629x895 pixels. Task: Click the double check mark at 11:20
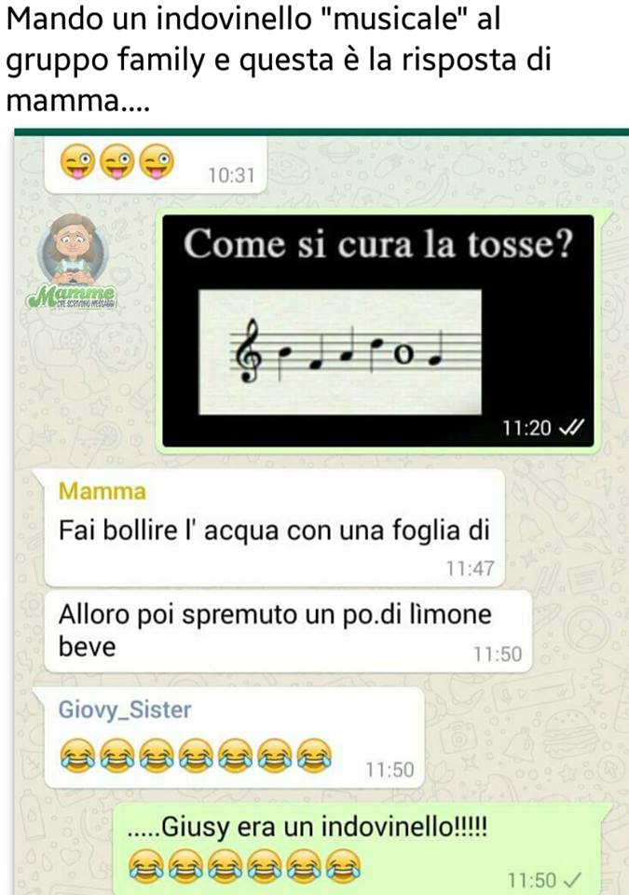click(571, 427)
